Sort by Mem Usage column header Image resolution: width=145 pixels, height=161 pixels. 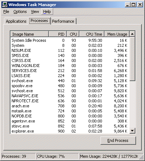[117, 34]
